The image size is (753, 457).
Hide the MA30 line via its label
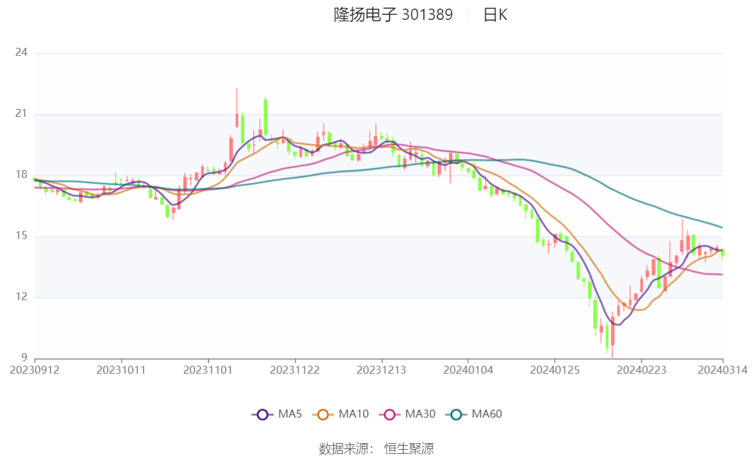[x=420, y=414]
